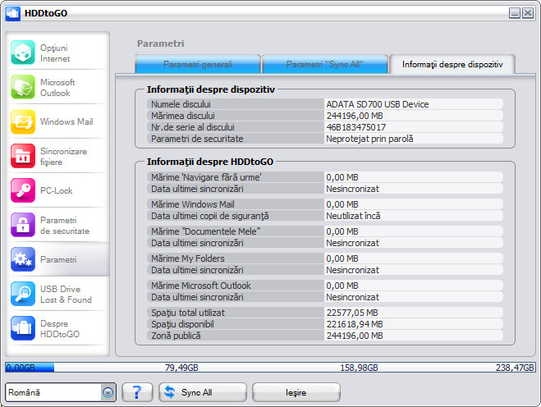
Task: Select the Microsoft Outlook sidebar icon
Action: tap(23, 87)
